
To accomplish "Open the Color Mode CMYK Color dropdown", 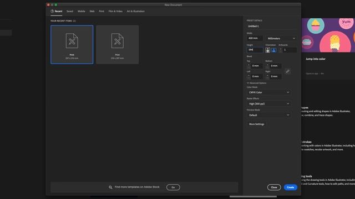I will [x=268, y=92].
